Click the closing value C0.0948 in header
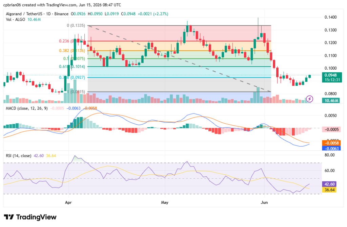The image size is (347, 227). 128,14
